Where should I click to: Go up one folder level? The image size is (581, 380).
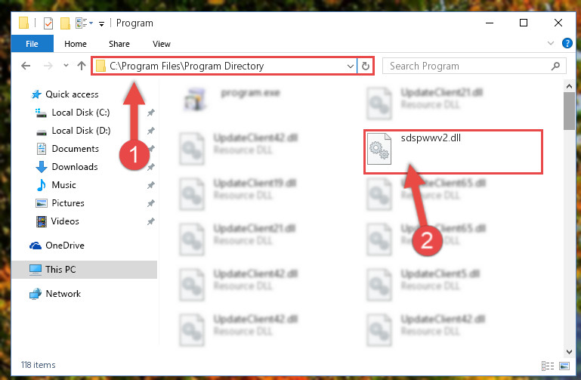[82, 66]
